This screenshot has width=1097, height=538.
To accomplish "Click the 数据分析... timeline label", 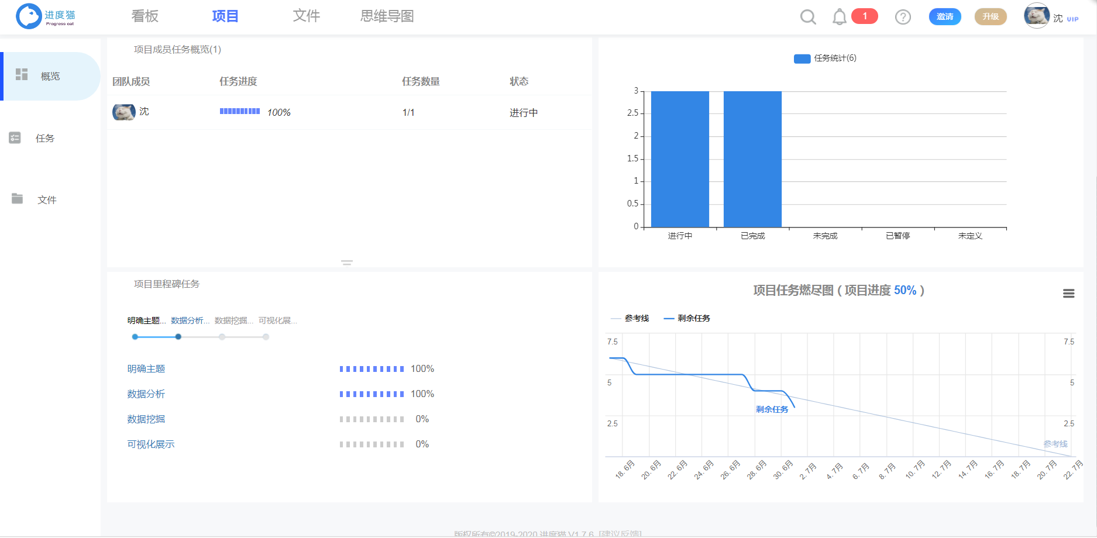I will click(x=190, y=320).
